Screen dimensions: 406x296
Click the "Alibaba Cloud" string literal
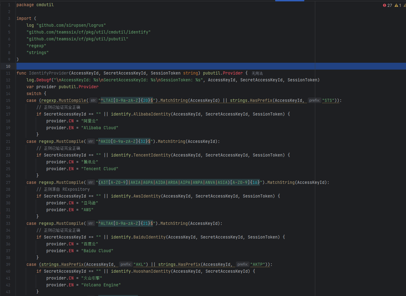(100, 128)
